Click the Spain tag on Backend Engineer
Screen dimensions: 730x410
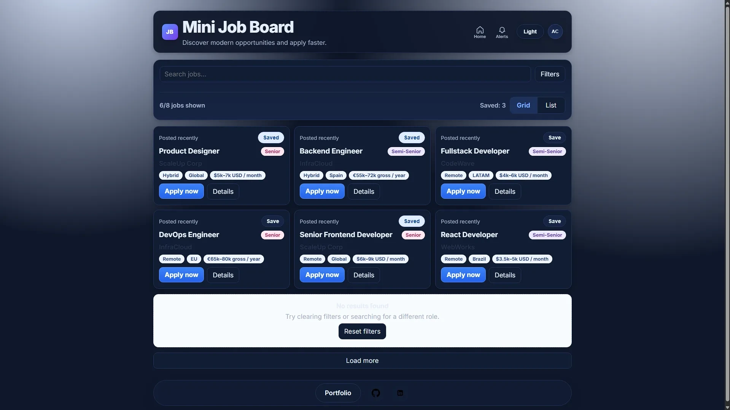click(336, 175)
